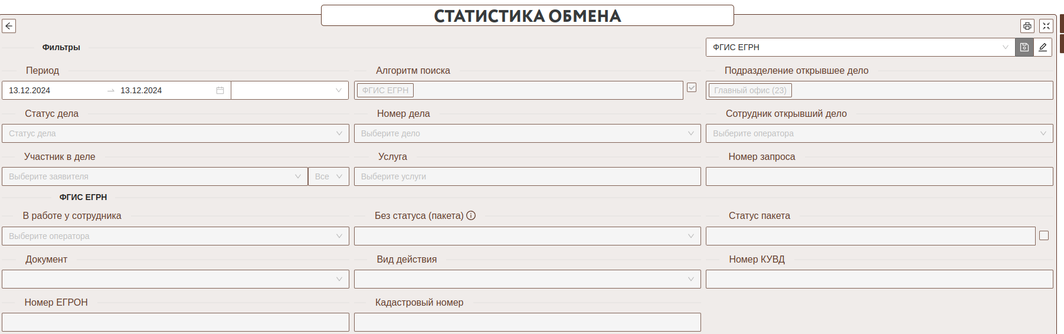Click the Кадастровый номер input field
The image size is (1064, 334).
527,322
